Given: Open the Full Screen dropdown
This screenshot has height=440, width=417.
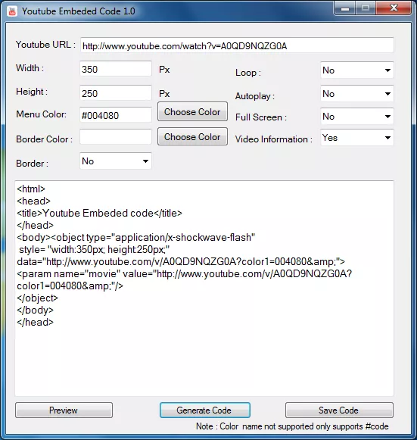Looking at the screenshot, I should [356, 116].
